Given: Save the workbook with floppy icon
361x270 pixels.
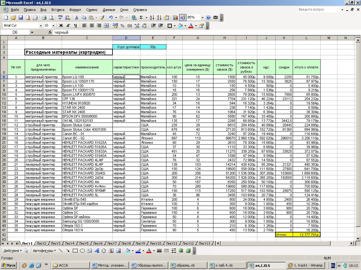Looking at the screenshot, I should [21, 17].
